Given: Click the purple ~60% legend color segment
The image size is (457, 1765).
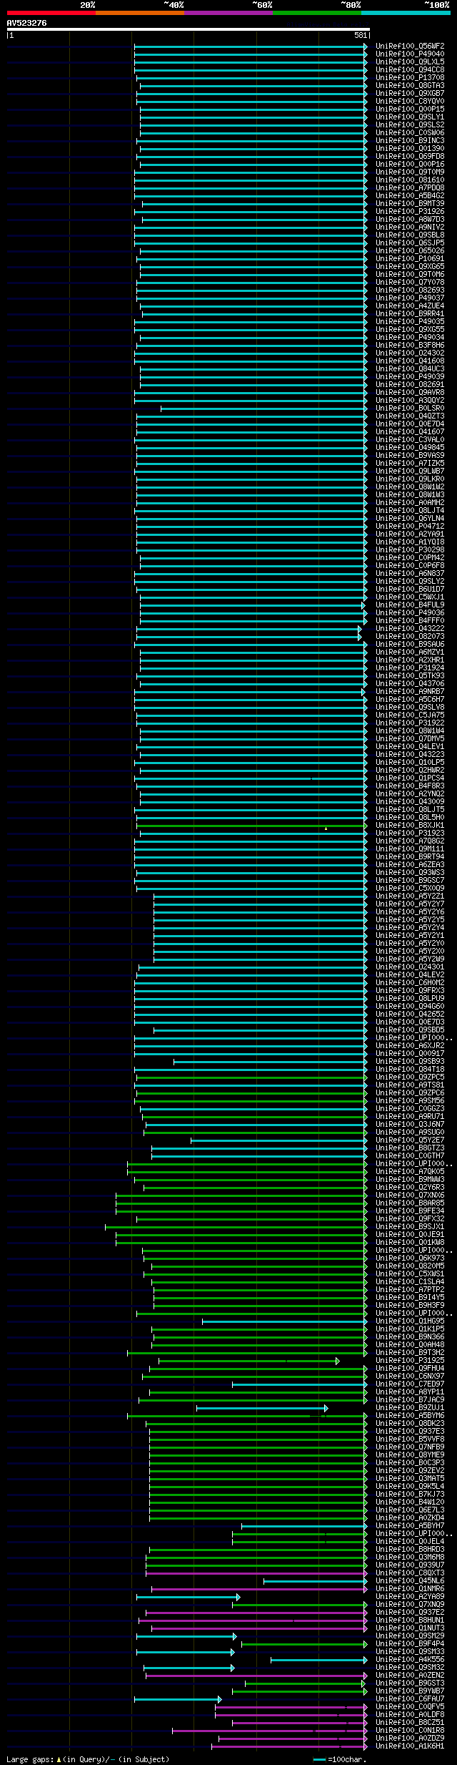Looking at the screenshot, I should 228,13.
